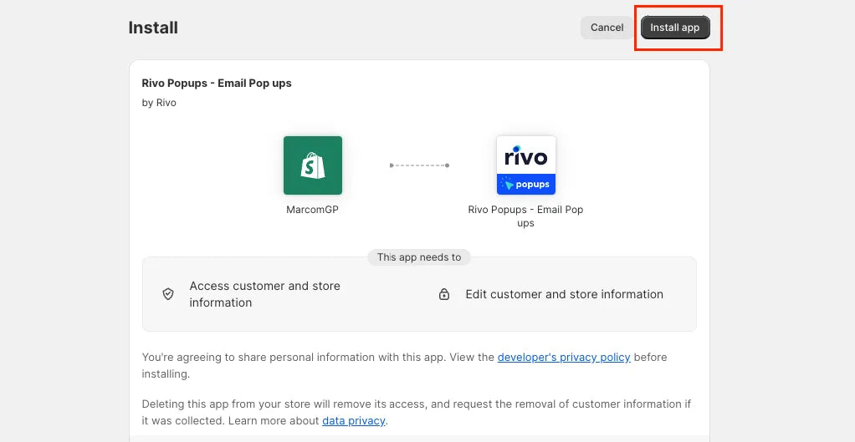
Task: Click the shield checkmark access icon
Action: click(168, 294)
